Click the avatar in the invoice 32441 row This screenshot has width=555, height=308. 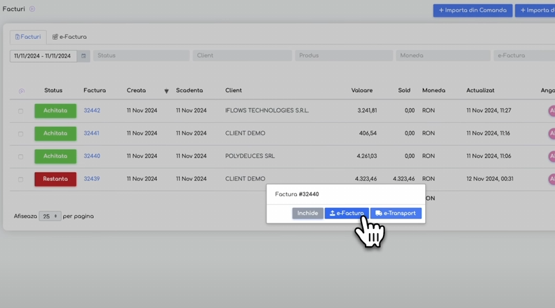point(552,133)
